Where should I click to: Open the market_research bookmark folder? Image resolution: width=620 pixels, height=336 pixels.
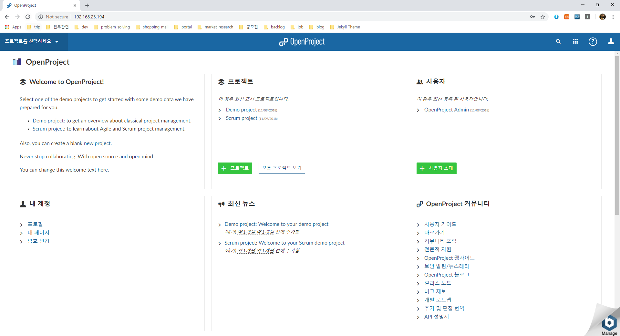[215, 27]
